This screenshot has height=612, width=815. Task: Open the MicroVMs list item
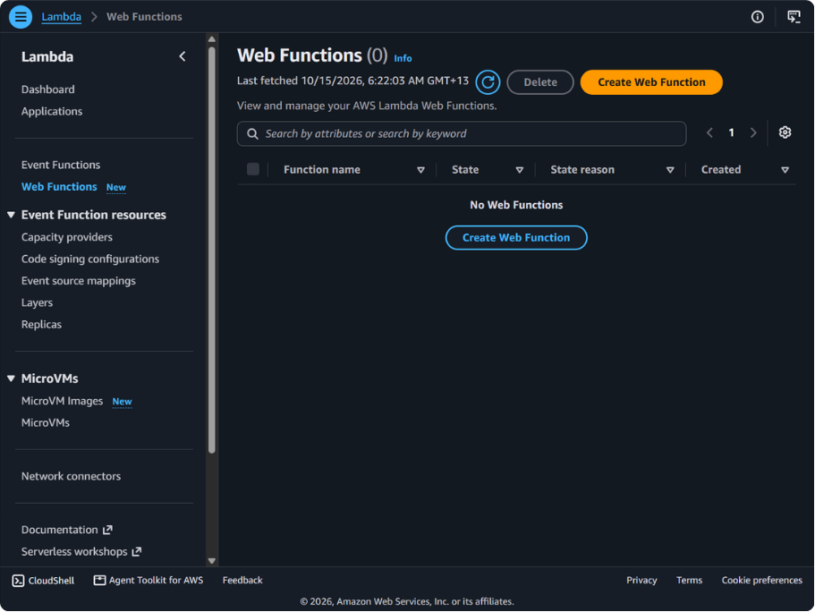tap(46, 422)
